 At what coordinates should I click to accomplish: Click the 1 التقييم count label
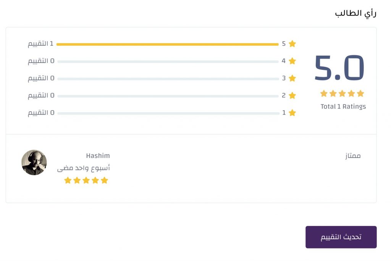pyautogui.click(x=40, y=43)
